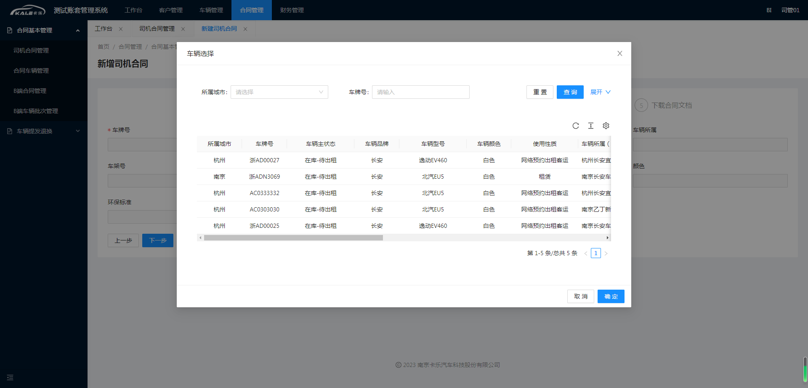
Task: Click the 使用性质 column header
Action: tap(545, 144)
